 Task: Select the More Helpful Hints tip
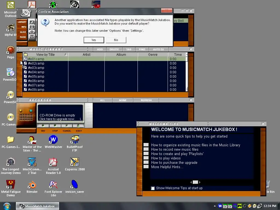pos(146,167)
